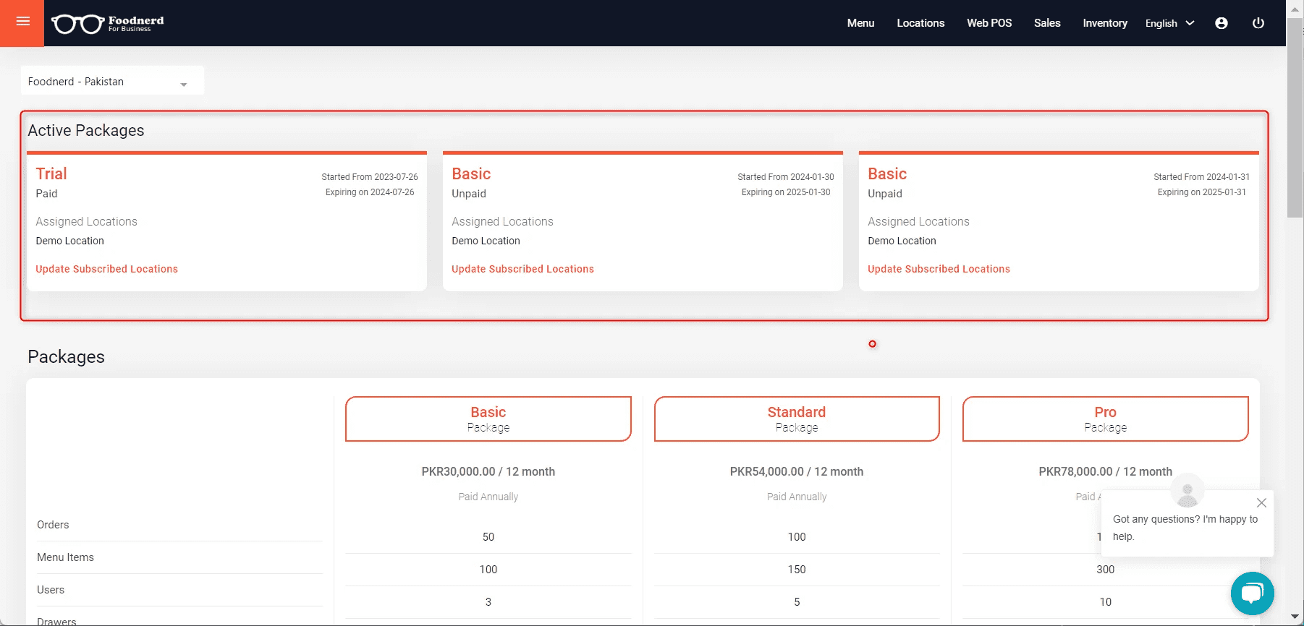Go to Locations in top navigation
This screenshot has width=1304, height=626.
pos(920,23)
